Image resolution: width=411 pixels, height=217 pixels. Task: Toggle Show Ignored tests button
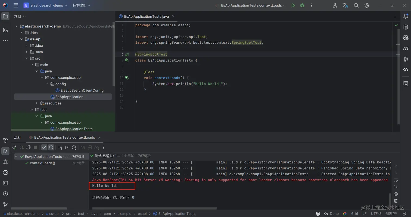51,148
